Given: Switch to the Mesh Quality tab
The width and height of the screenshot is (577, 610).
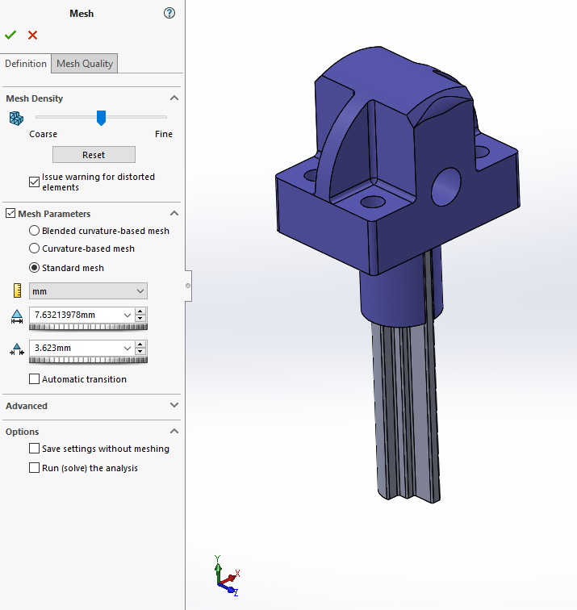Looking at the screenshot, I should [85, 64].
